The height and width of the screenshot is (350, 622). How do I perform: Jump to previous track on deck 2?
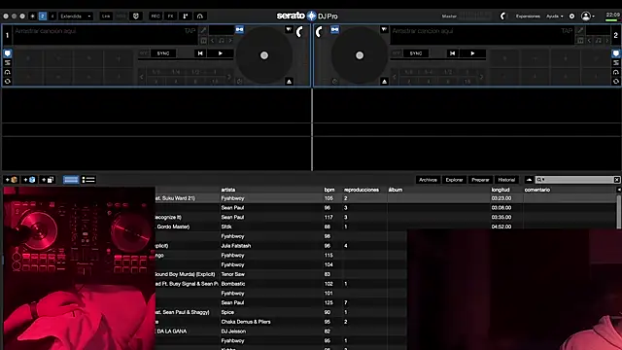(x=453, y=53)
